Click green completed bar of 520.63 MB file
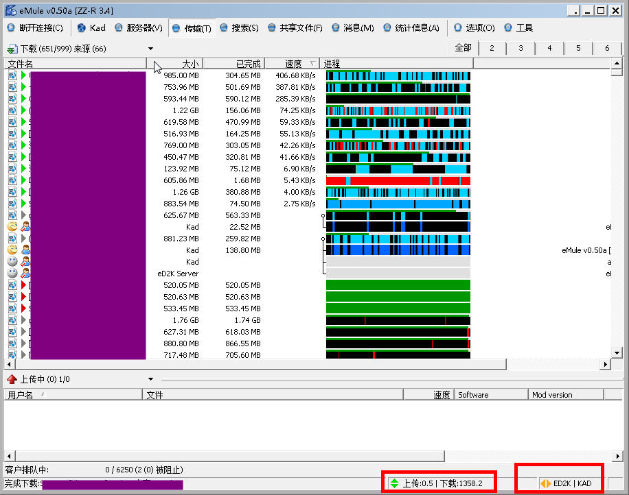Viewport: 629px width, 495px height. tap(398, 297)
